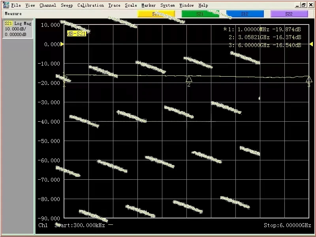Image resolution: width=316 pixels, height=237 pixels.
Task: Select the purple S22 measurement button
Action: click(289, 14)
